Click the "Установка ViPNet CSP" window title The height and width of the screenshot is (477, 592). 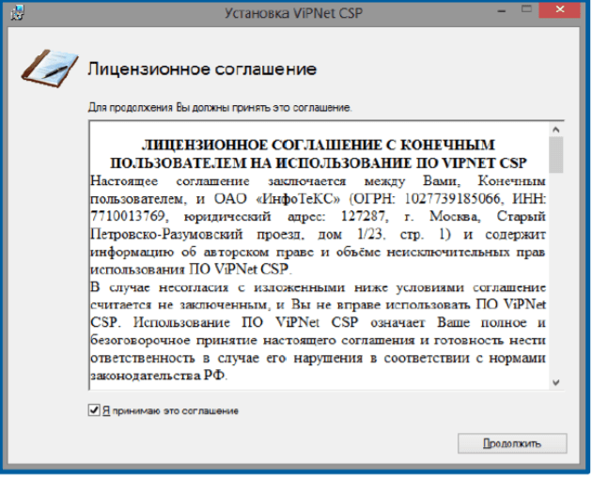[293, 13]
